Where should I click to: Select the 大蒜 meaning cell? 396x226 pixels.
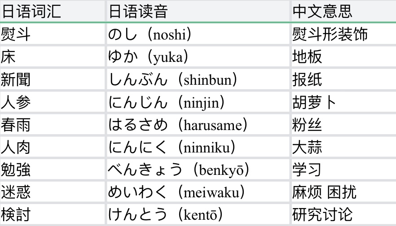[x=307, y=147]
